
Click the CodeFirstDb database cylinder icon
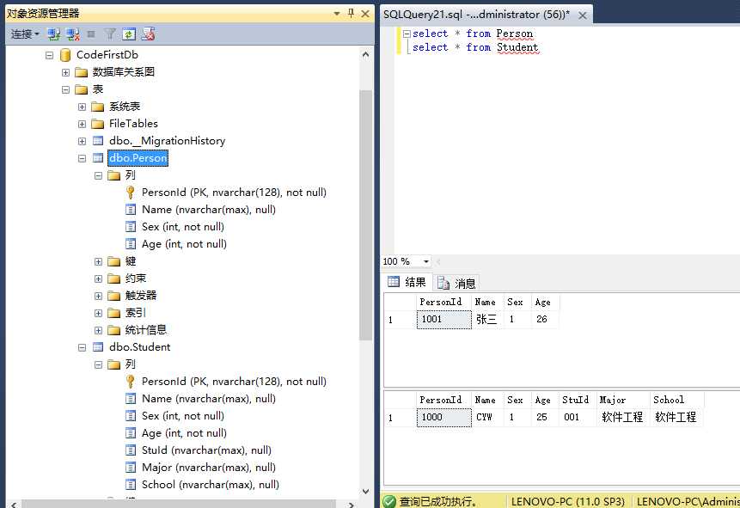pos(65,55)
